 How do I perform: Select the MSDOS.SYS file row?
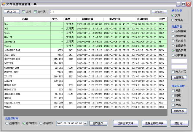(85, 90)
